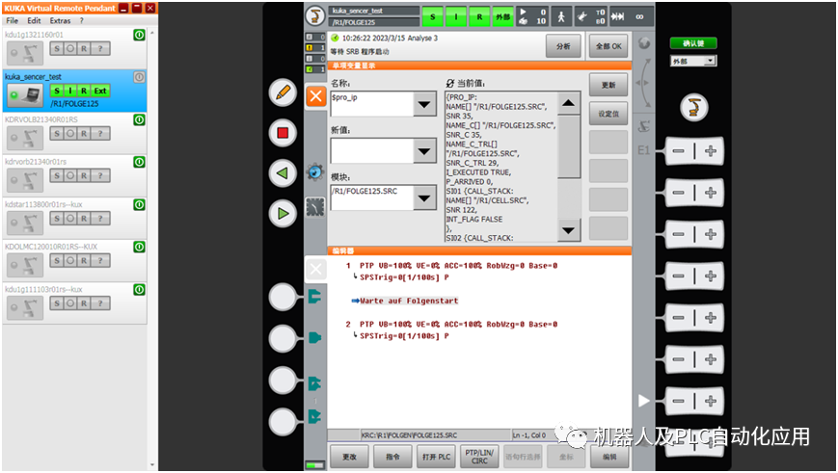Screen dimensions: 838x473
Task: Click the 分析 button
Action: click(x=563, y=46)
